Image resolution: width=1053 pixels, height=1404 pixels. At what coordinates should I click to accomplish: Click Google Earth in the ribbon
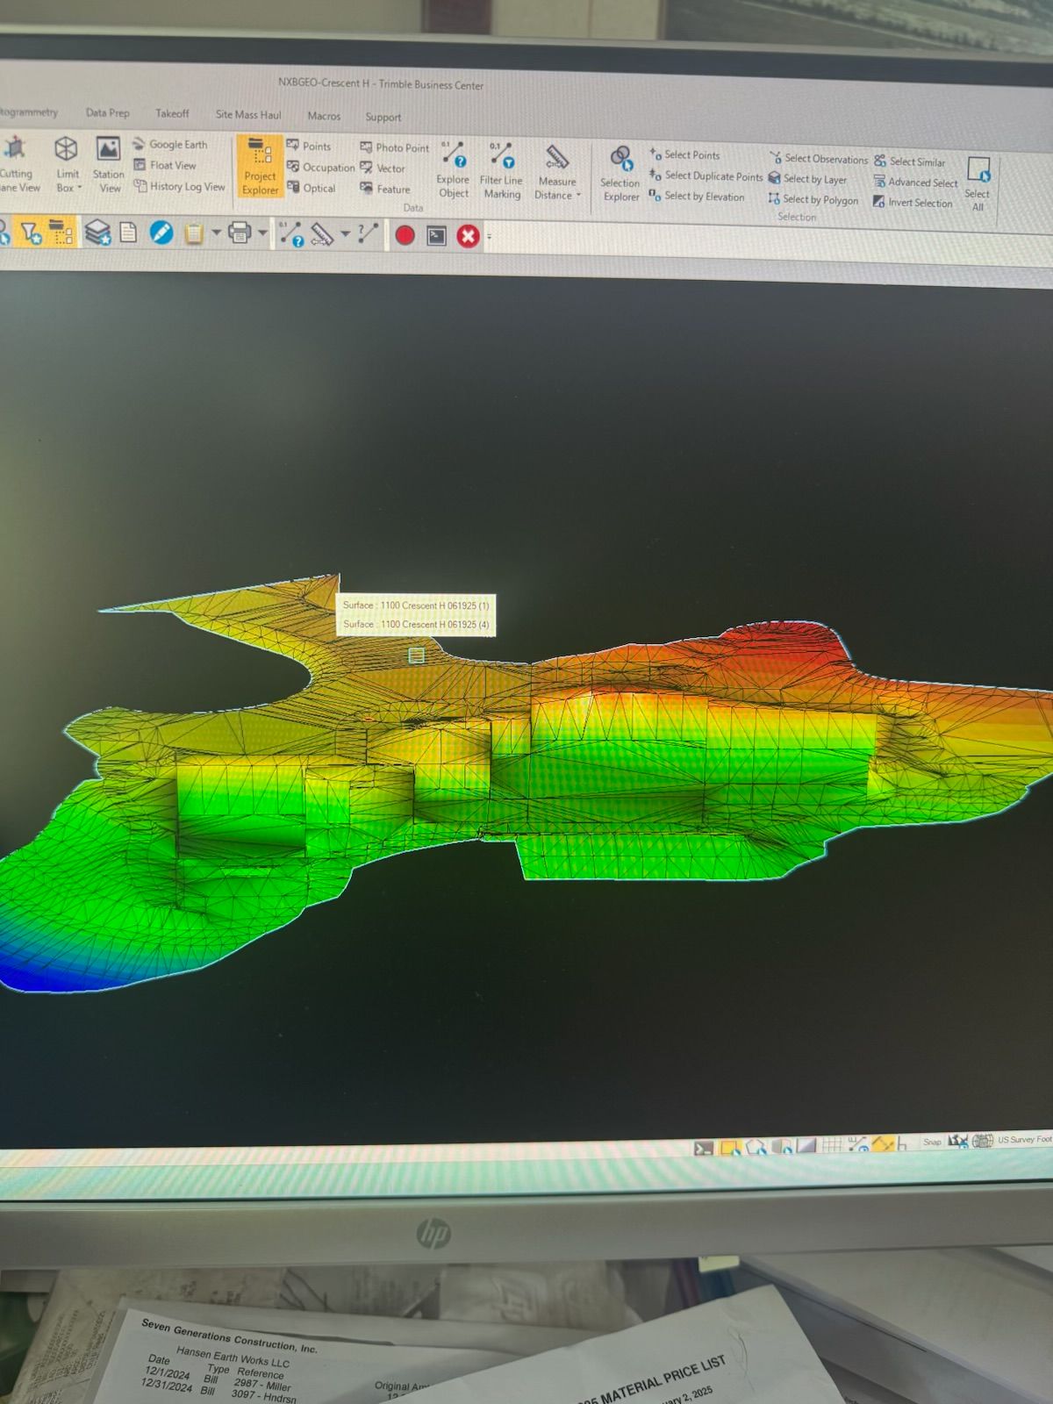point(177,144)
